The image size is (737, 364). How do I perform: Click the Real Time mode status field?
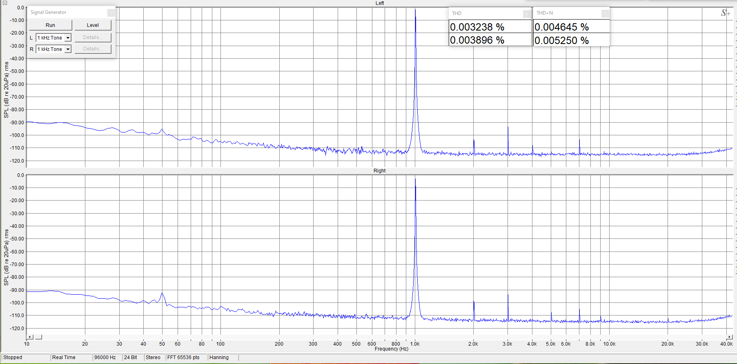(x=64, y=357)
